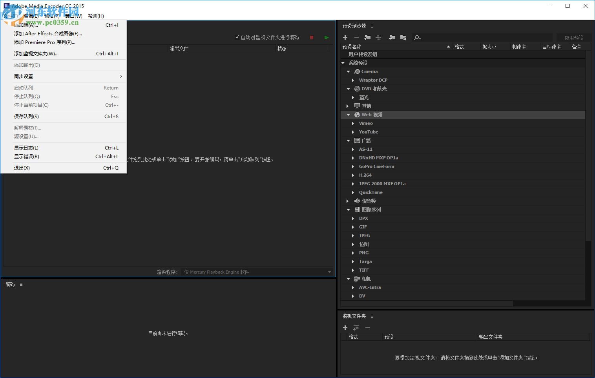This screenshot has width=595, height=378.
Task: Expand the YouTube preset group
Action: click(353, 131)
